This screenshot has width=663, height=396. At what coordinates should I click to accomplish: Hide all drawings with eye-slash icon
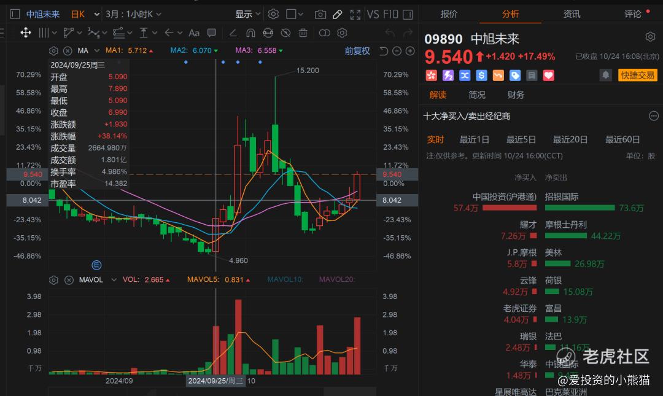click(x=286, y=33)
